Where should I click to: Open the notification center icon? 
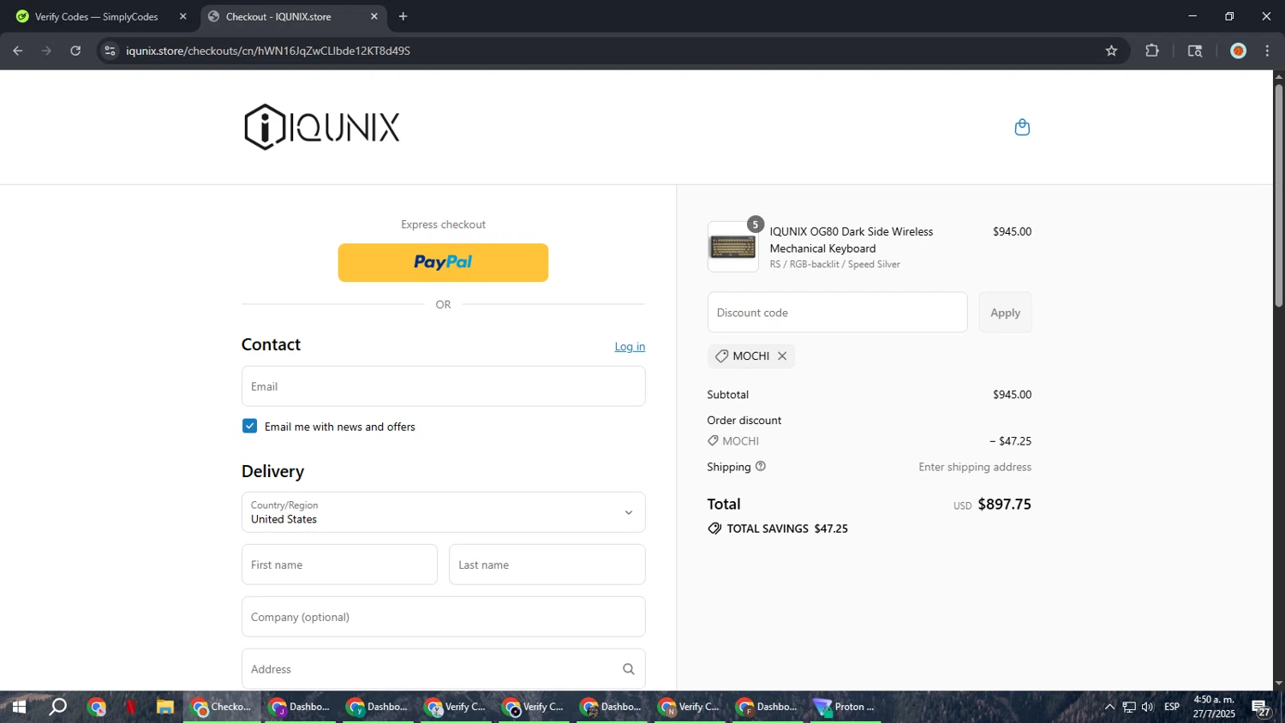coord(1261,708)
